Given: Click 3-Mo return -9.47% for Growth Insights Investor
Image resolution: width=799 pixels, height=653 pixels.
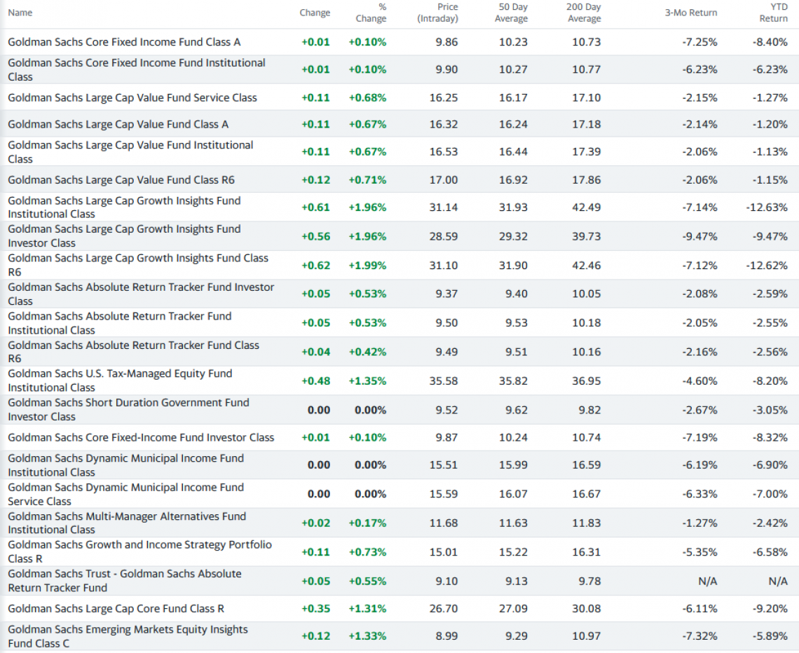Looking at the screenshot, I should [699, 236].
